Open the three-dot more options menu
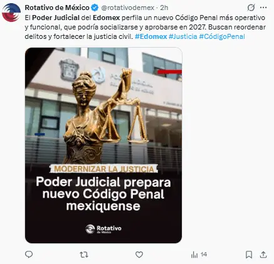The image size is (274, 264). (263, 8)
